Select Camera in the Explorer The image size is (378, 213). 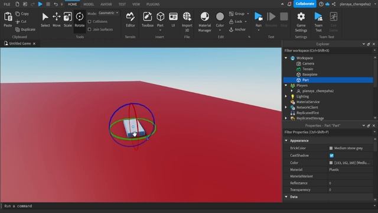click(308, 63)
